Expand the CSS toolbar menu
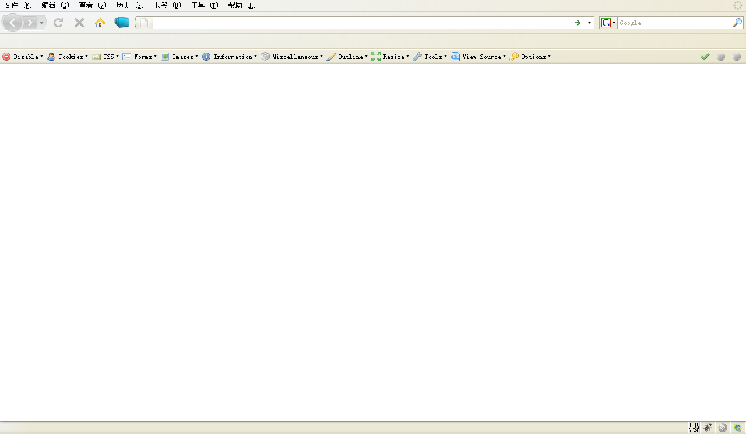 coord(105,57)
